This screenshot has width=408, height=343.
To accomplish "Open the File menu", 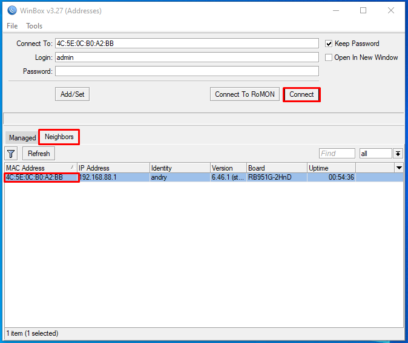I will [12, 26].
